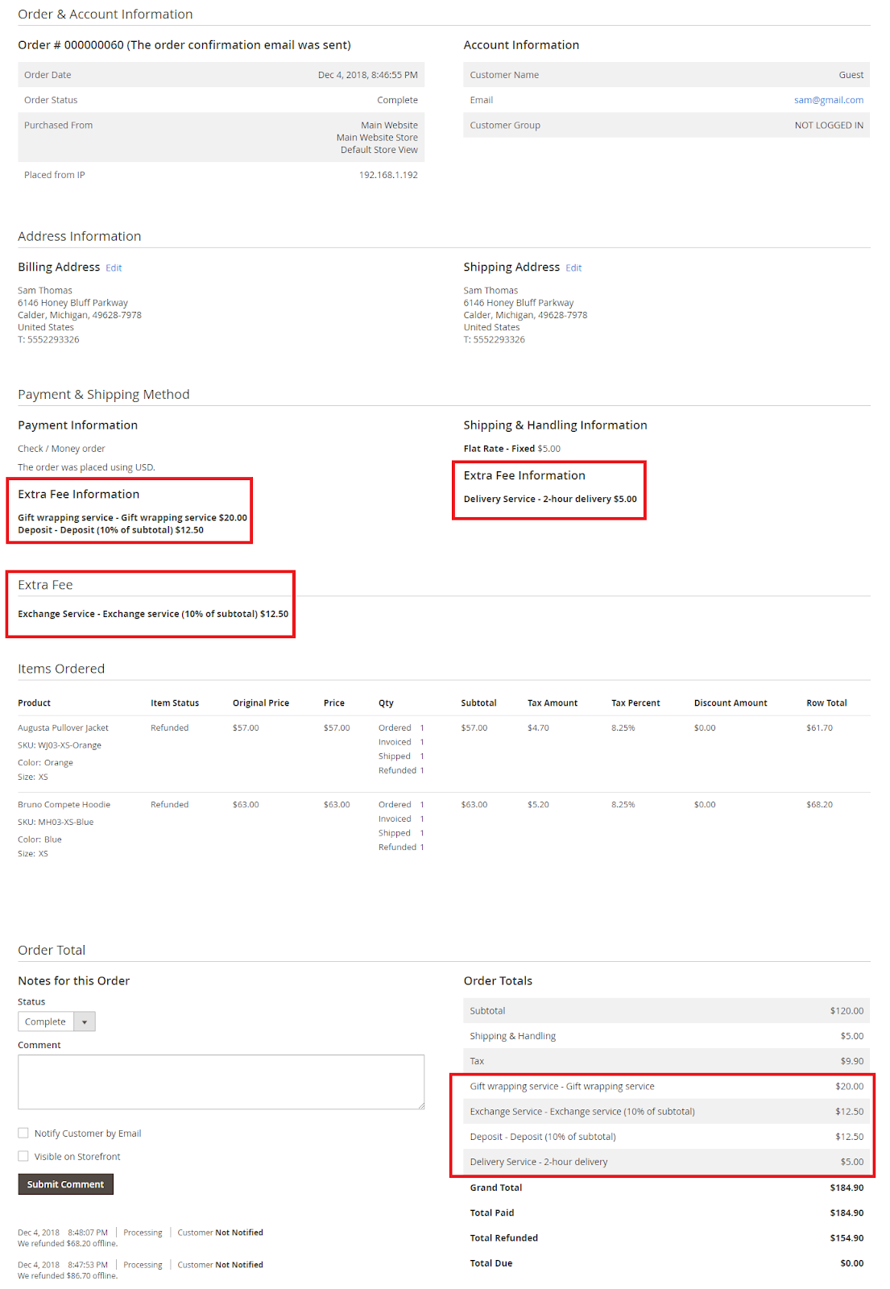Click Edit link beside Billing Address

click(114, 268)
